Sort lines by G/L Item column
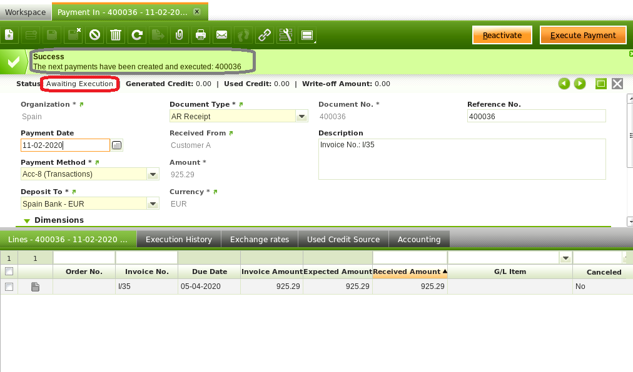Screen dimensions: 633x372 point(510,272)
